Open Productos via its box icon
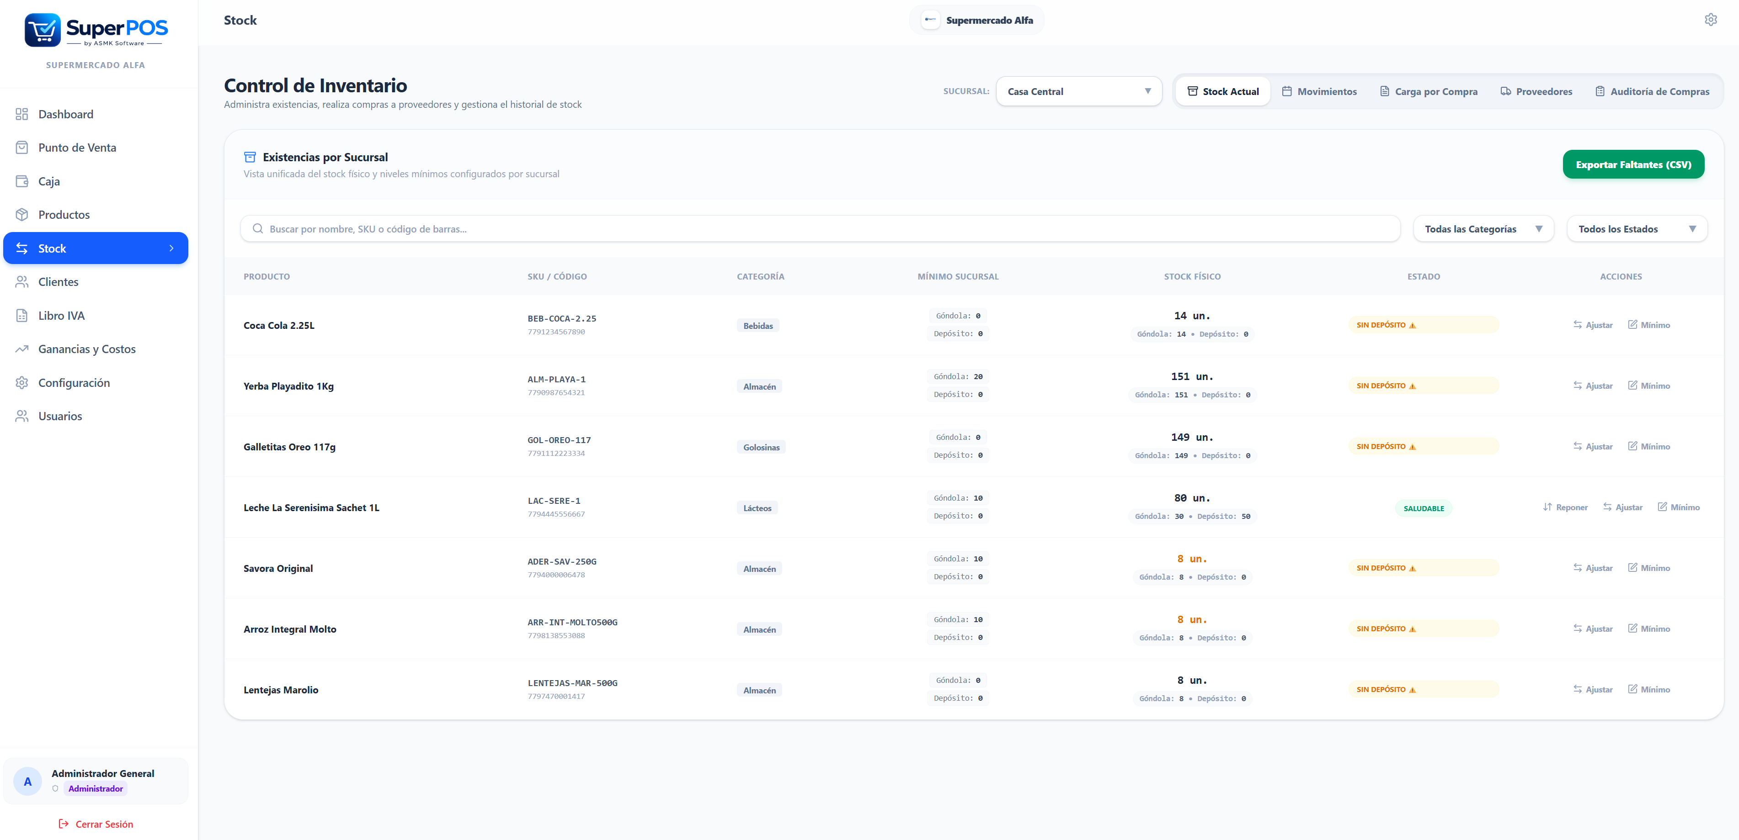 pyautogui.click(x=21, y=215)
